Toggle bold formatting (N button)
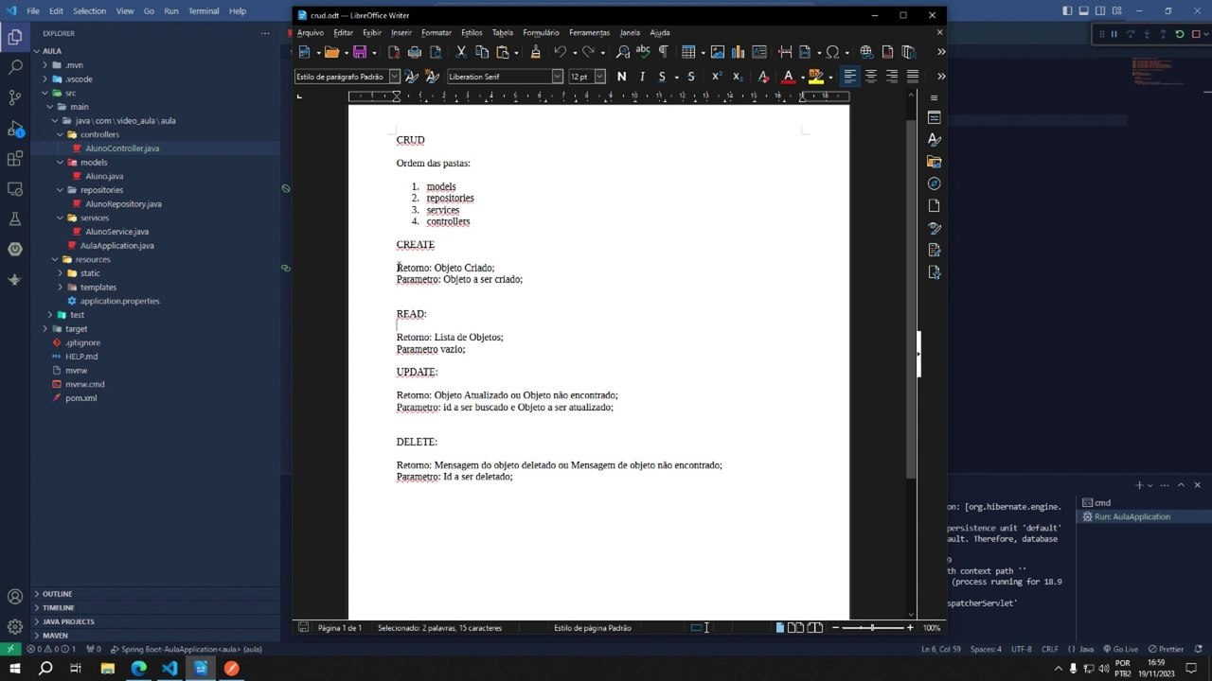 (621, 77)
